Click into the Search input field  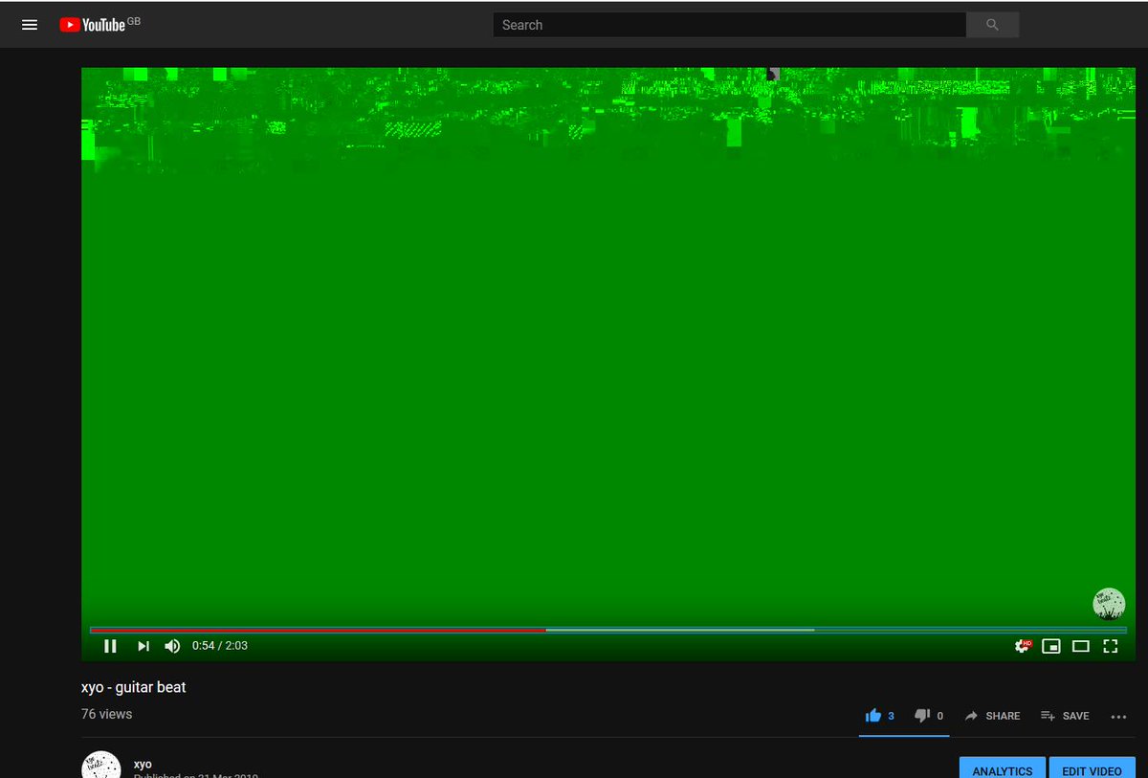[x=730, y=25]
